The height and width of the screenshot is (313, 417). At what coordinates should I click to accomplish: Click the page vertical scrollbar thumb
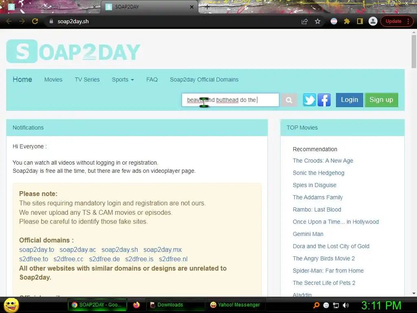[414, 51]
